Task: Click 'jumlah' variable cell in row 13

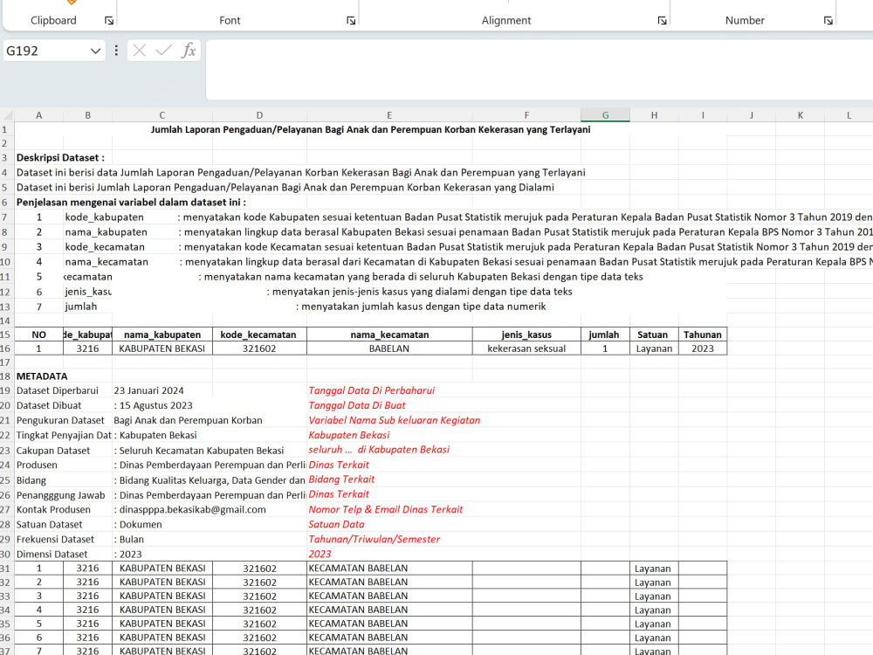Action: [x=80, y=307]
